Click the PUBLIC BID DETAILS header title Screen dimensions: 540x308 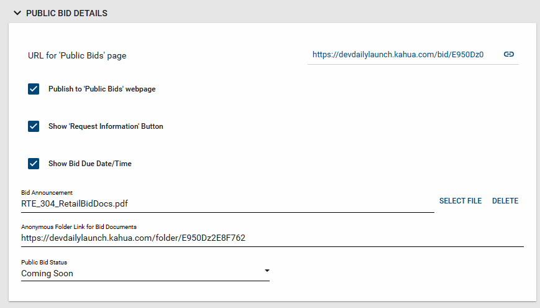tap(66, 13)
